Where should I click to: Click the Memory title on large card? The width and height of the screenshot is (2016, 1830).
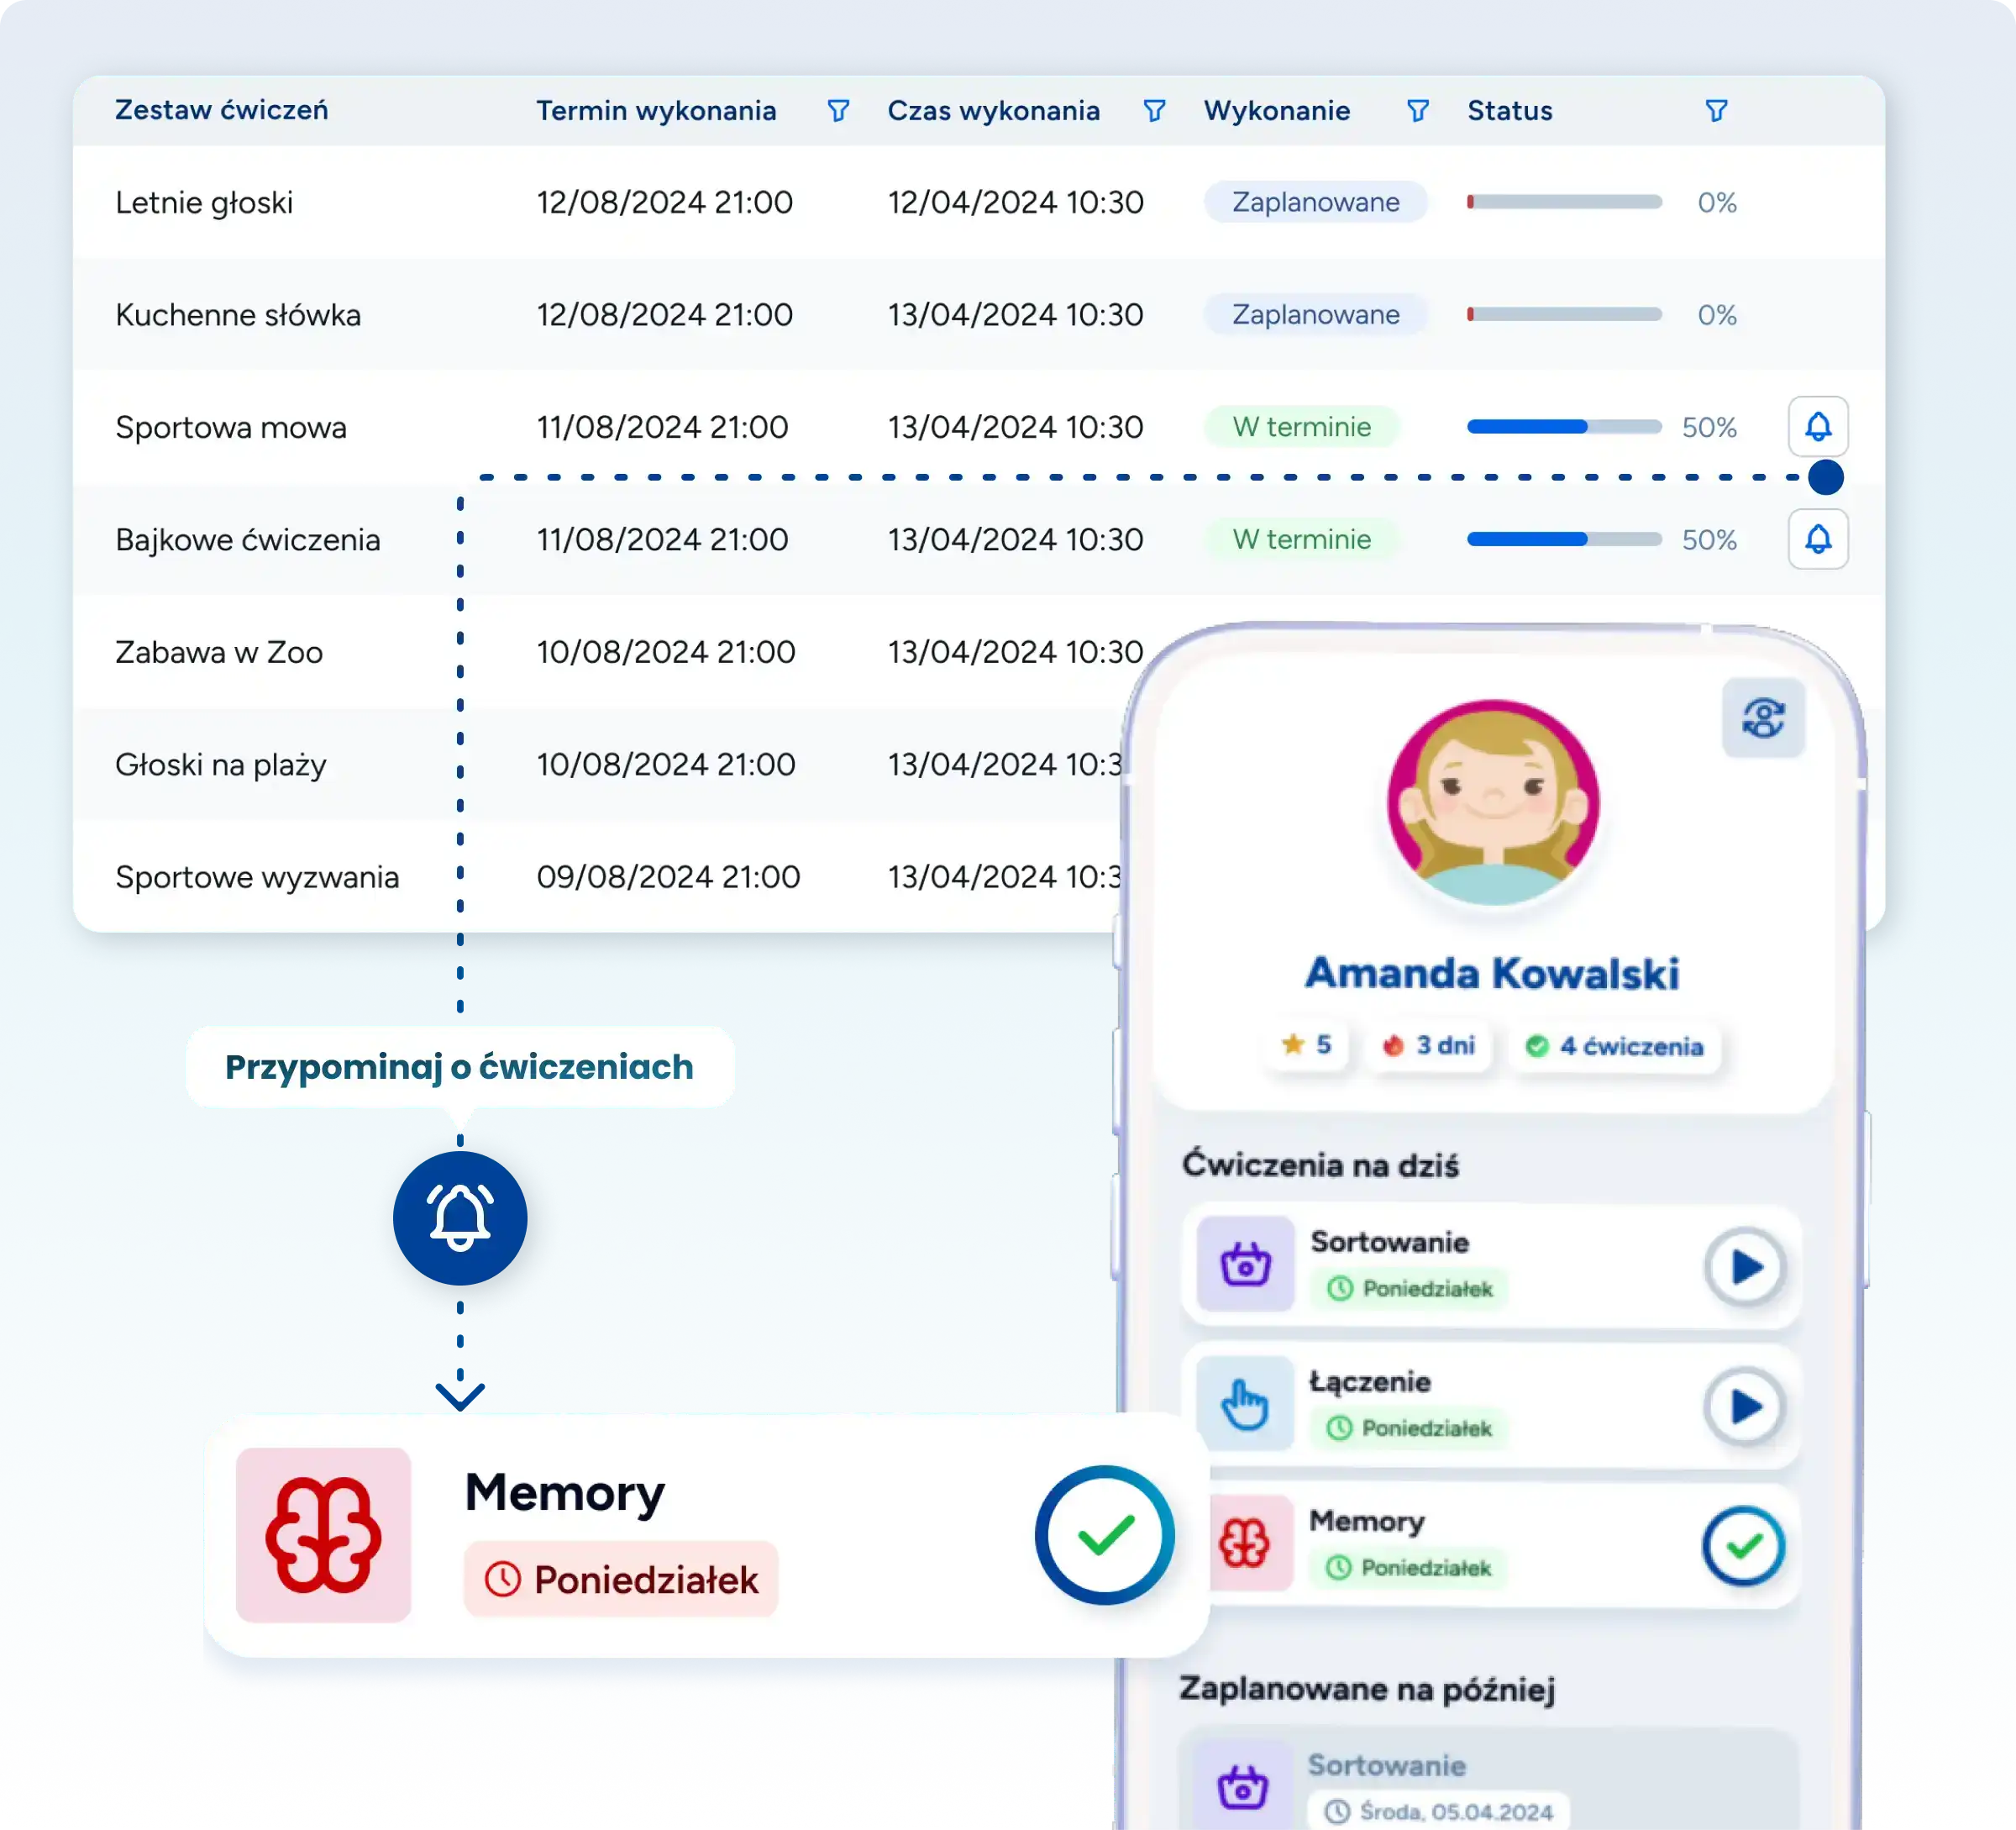[x=564, y=1492]
